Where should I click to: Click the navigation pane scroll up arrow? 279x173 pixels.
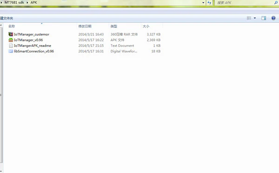(x=1, y=25)
